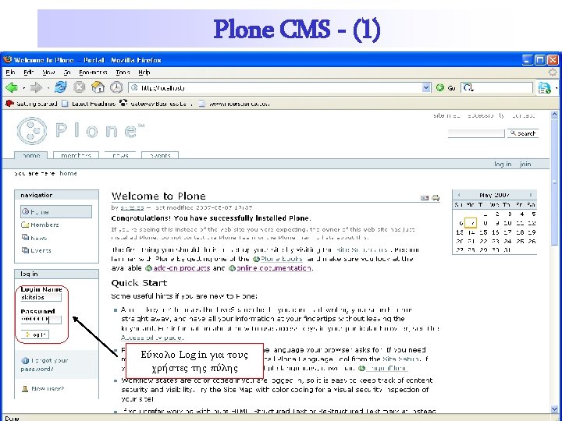562x421 pixels.
Task: Select highlighted day 7 in calendar
Action: pyautogui.click(x=471, y=223)
